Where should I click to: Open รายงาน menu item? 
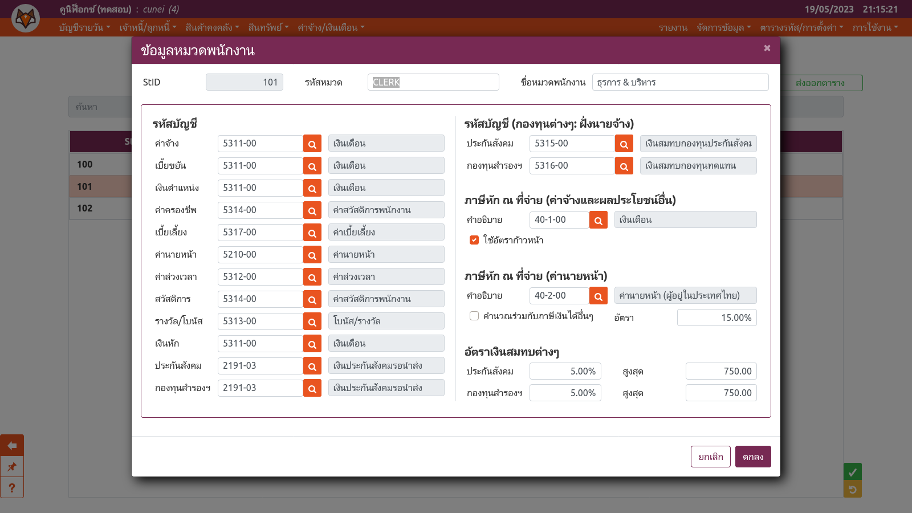click(673, 27)
